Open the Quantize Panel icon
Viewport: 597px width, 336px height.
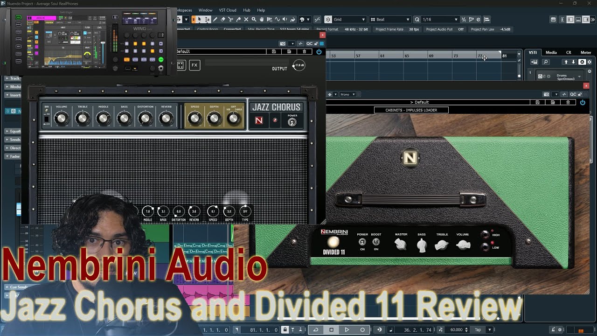[478, 20]
